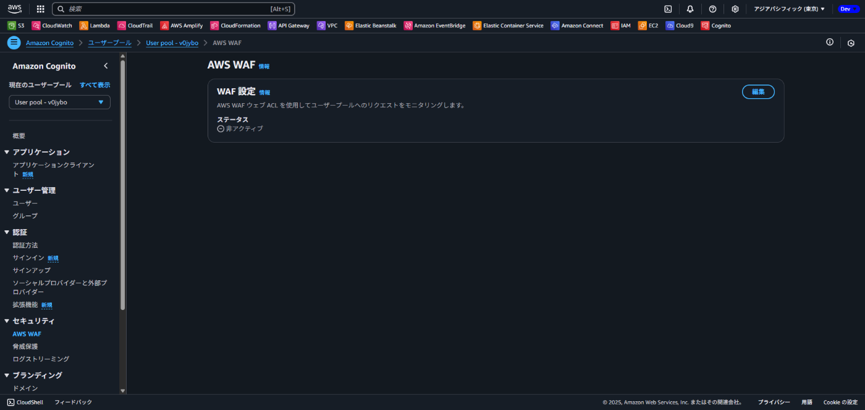
Task: Open the hexagon tools icon at top right
Action: click(x=851, y=43)
